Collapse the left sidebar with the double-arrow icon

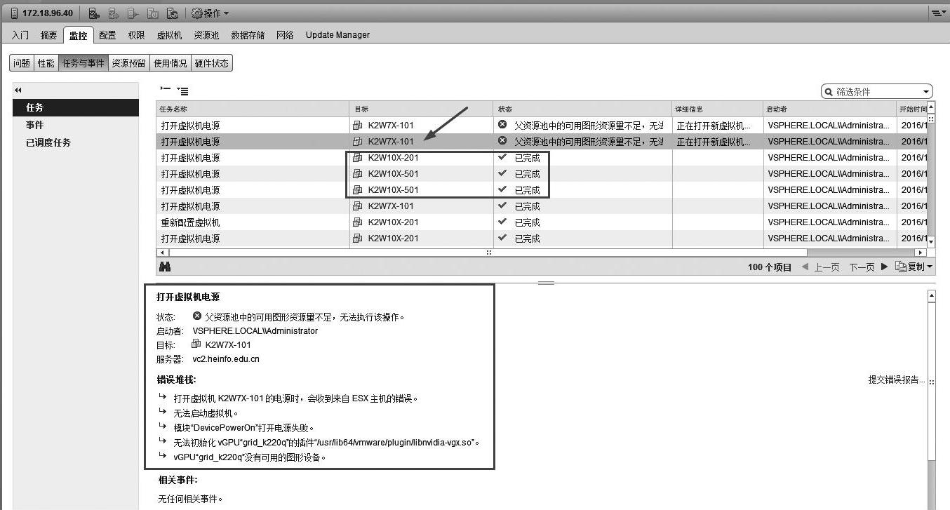[x=18, y=90]
